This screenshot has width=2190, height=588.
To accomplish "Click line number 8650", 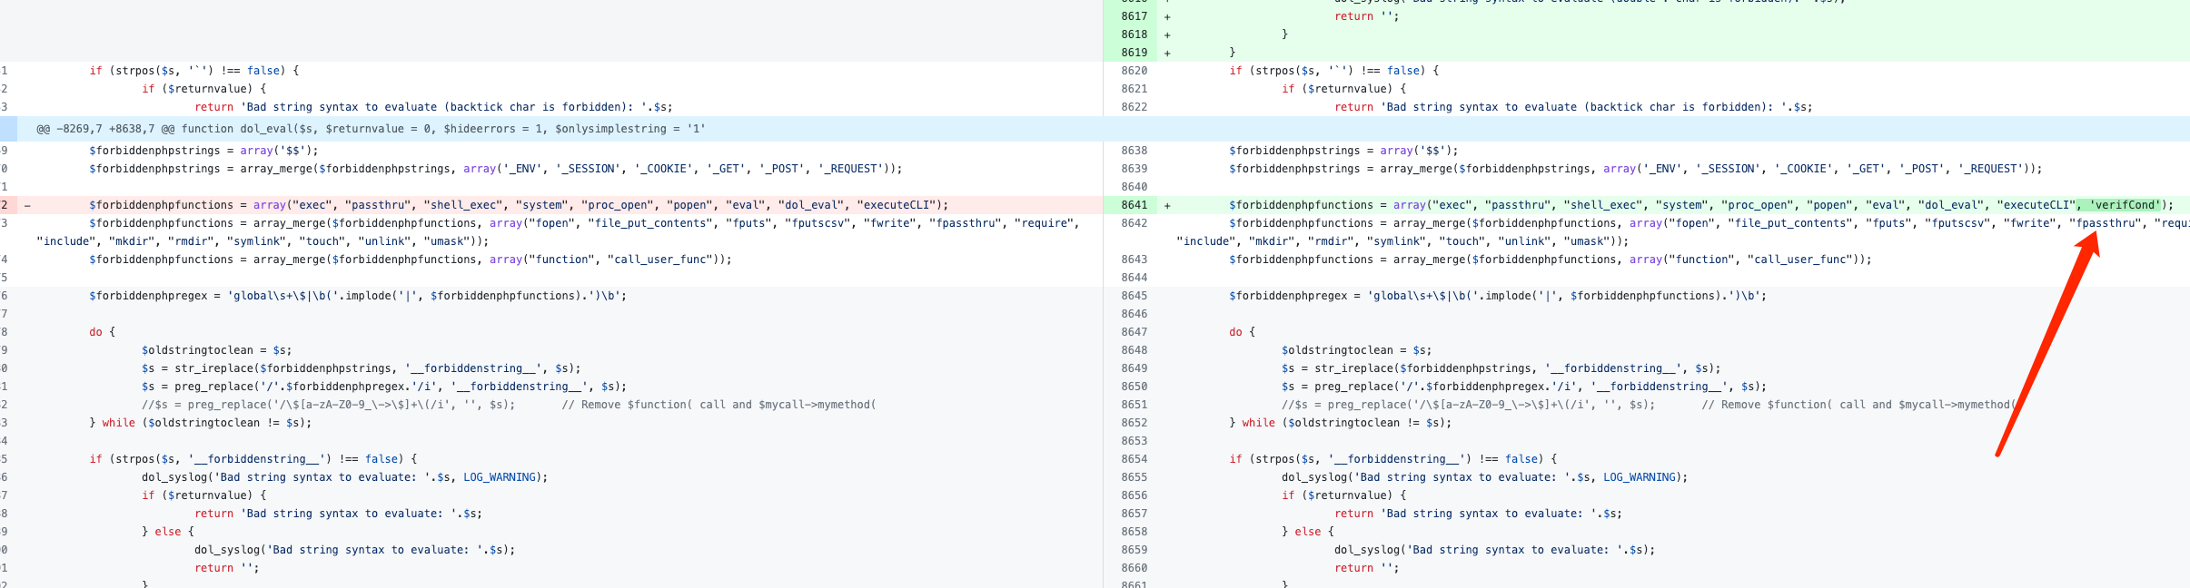I will (x=1134, y=387).
